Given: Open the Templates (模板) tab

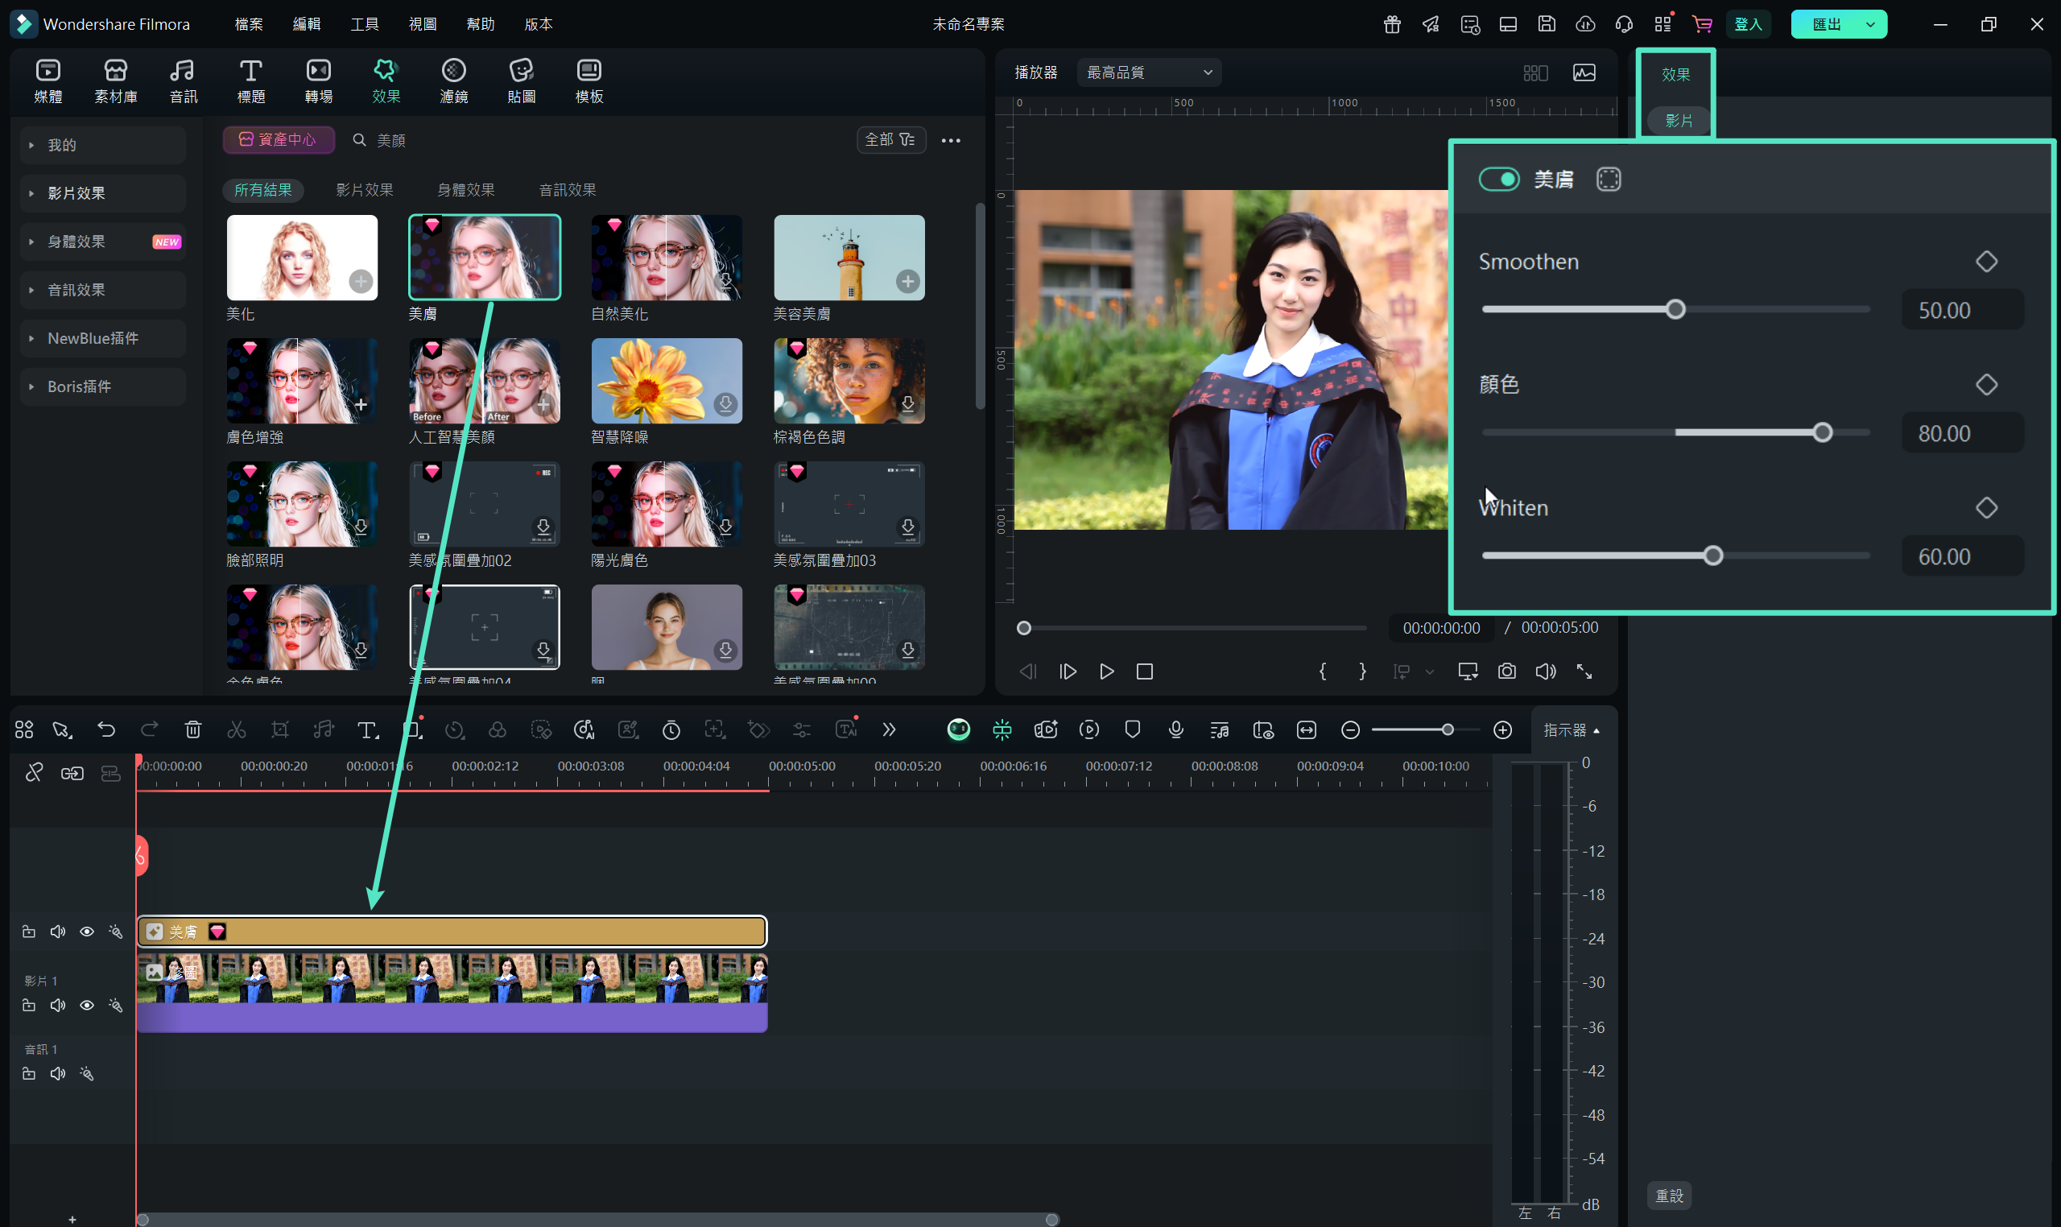Looking at the screenshot, I should click(589, 81).
